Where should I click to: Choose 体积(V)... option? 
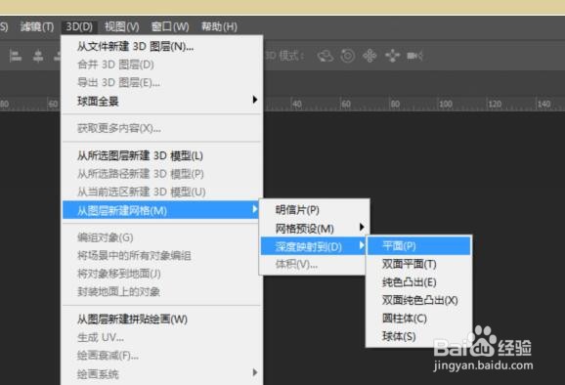pos(314,265)
